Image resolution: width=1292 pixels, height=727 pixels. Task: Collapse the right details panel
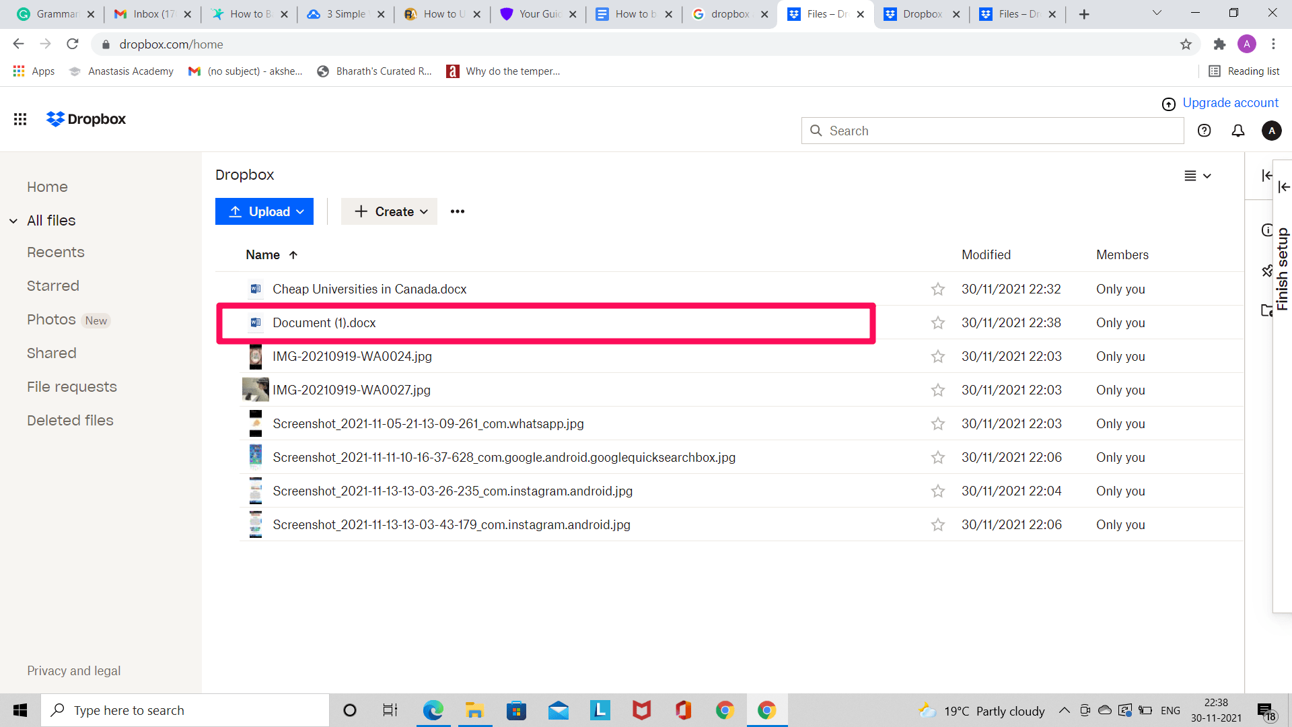[1267, 176]
